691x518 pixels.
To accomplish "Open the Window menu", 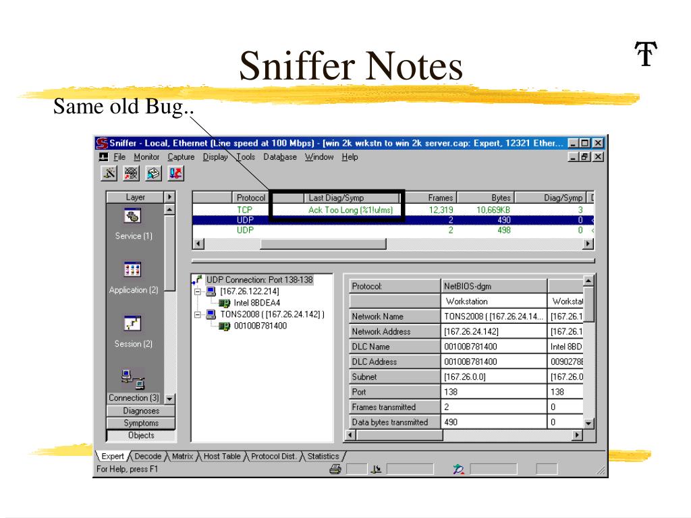I will (319, 156).
